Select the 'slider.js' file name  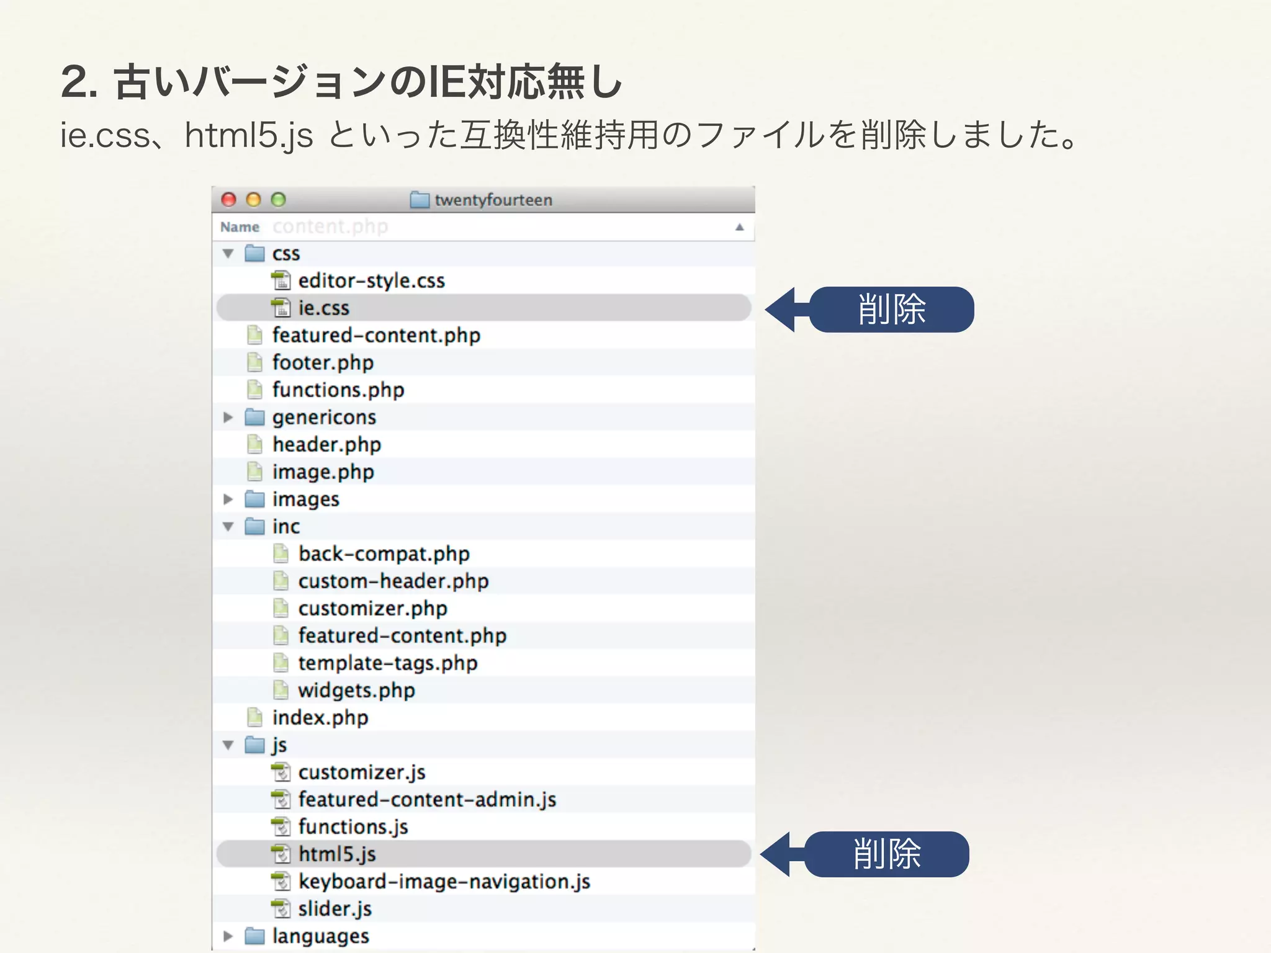tap(335, 910)
